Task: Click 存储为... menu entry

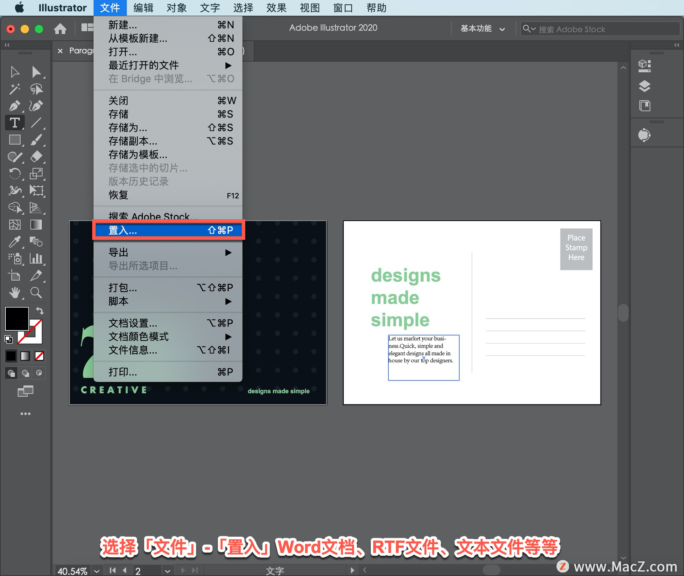Action: (128, 127)
